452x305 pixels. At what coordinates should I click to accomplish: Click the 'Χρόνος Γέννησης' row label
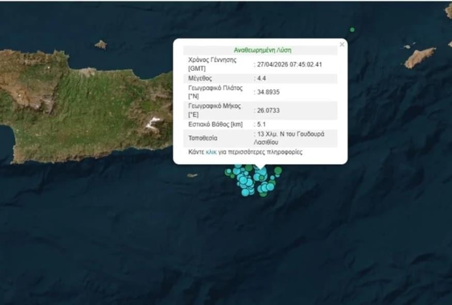[212, 60]
